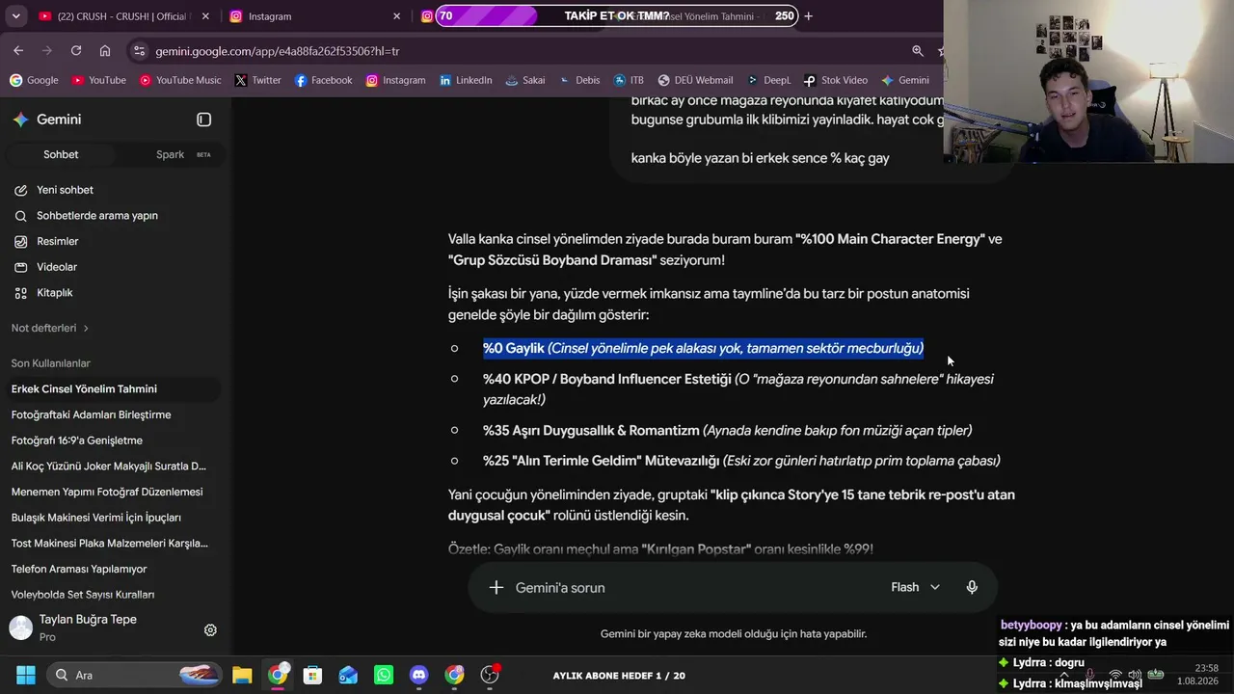Click the browser back arrow
This screenshot has width=1234, height=694.
coord(18,50)
